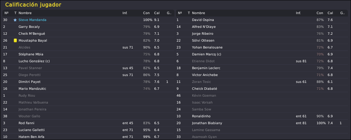Select the Ronaldinho player row

coord(262,116)
